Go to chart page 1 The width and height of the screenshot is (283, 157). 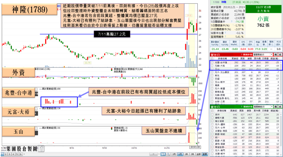[2, 154]
